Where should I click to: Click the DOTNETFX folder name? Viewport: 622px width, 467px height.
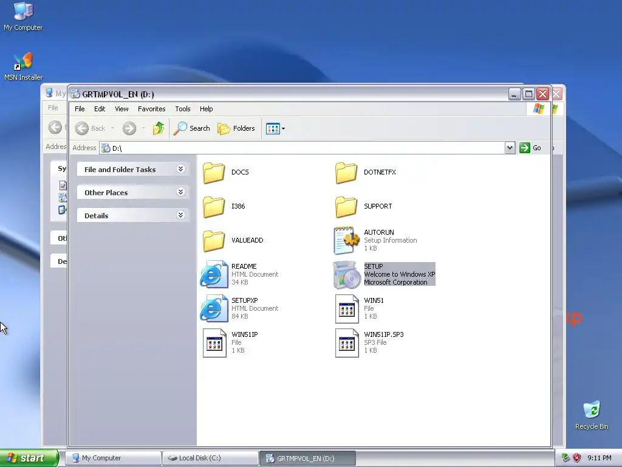tap(380, 172)
